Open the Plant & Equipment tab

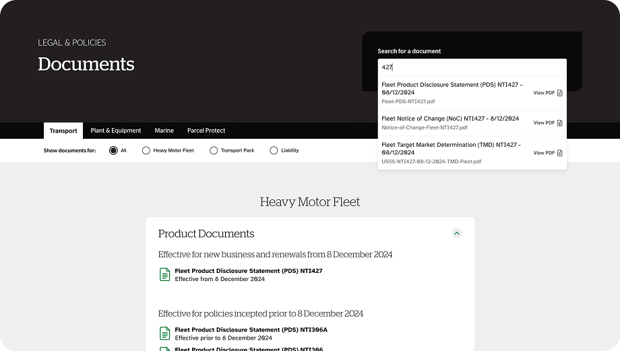pos(116,131)
